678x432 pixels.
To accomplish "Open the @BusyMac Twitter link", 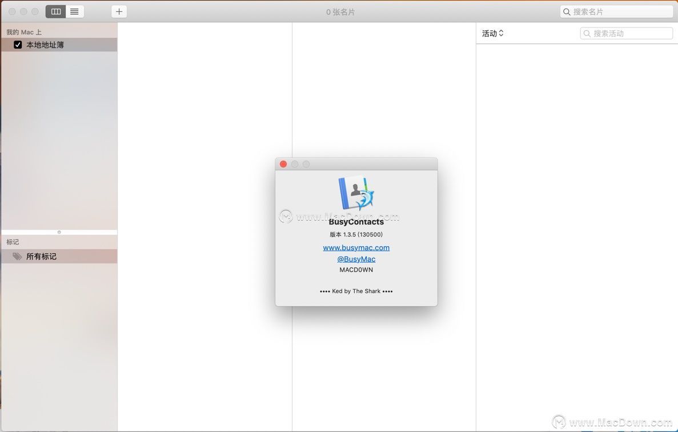I will tap(356, 259).
